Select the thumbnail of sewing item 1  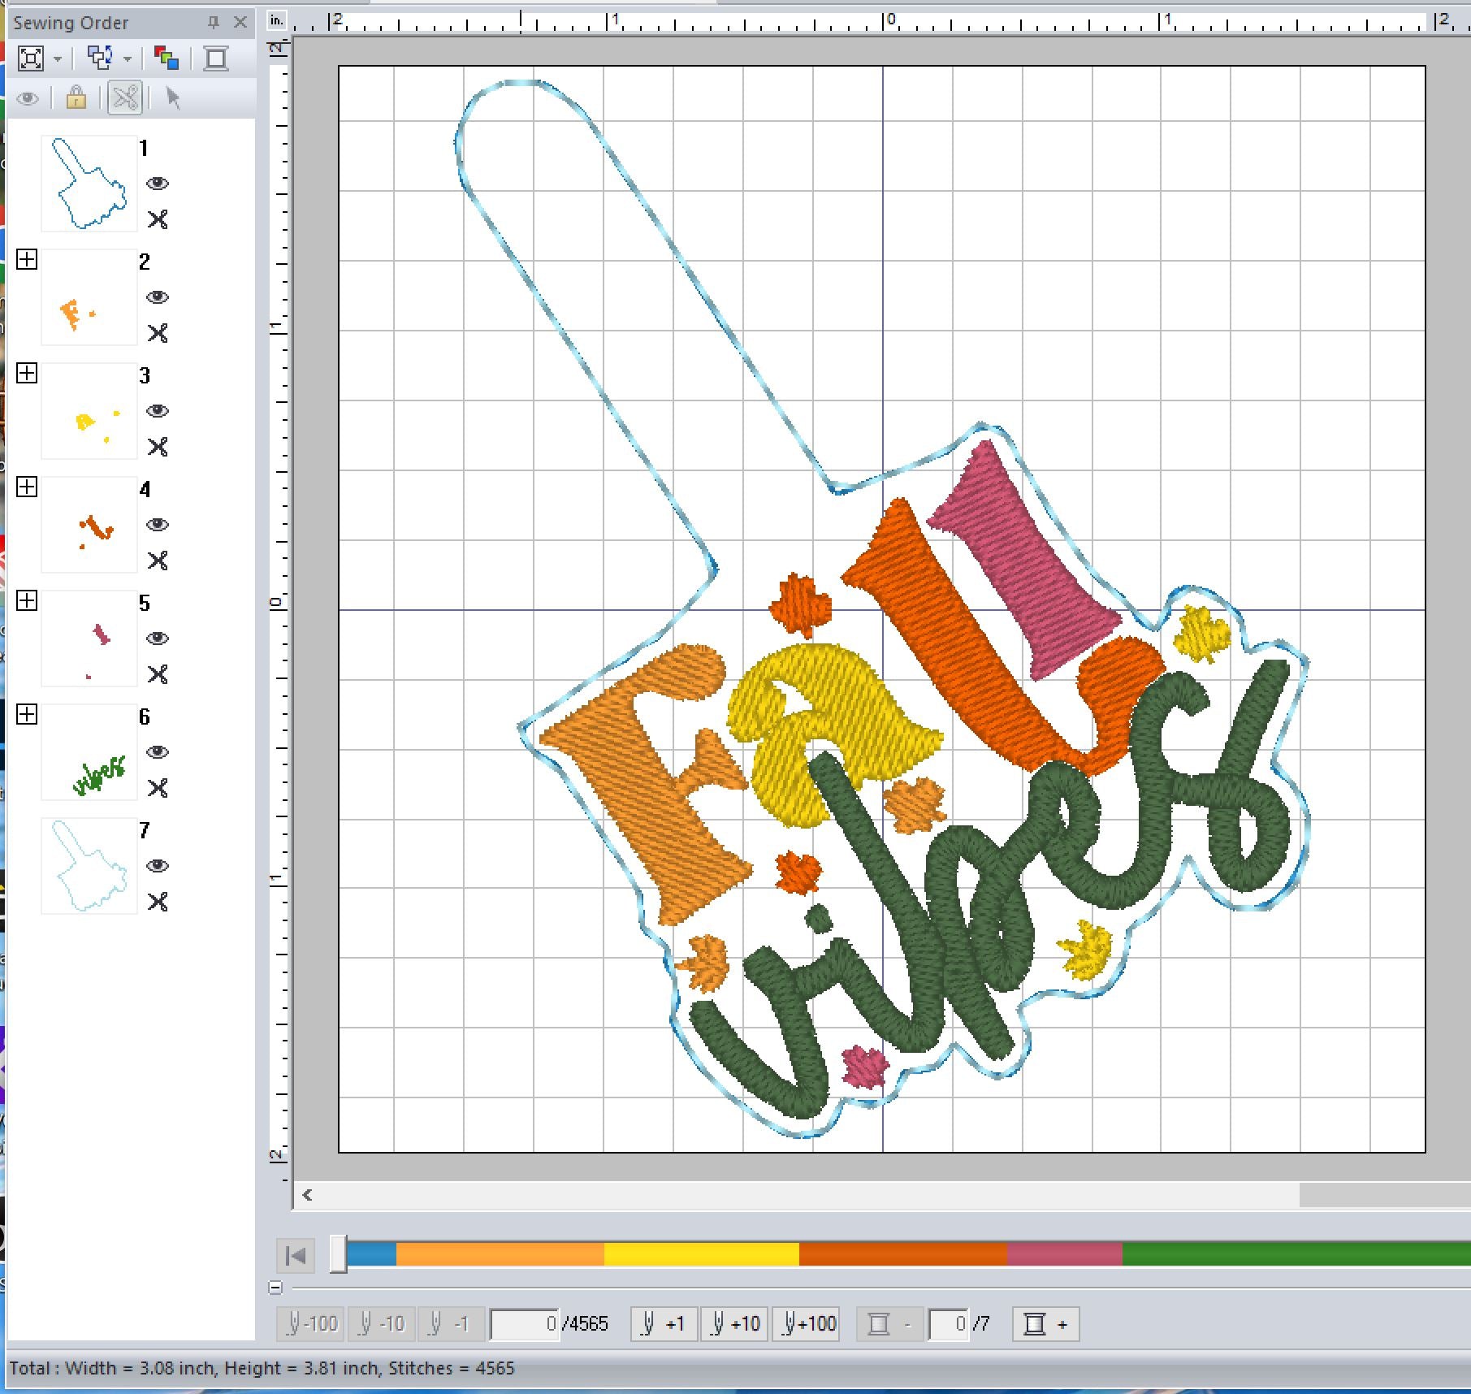[x=89, y=184]
